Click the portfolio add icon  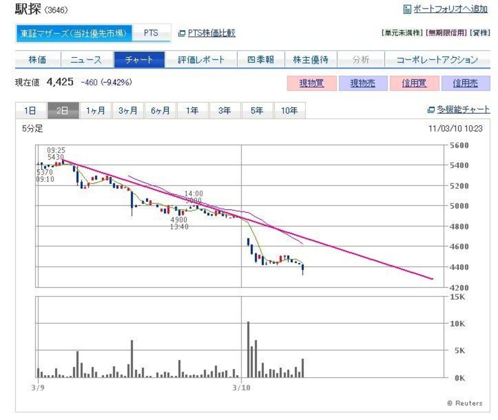click(x=407, y=9)
